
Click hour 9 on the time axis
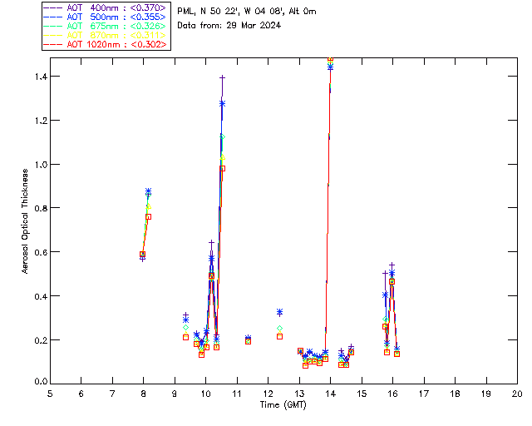click(x=175, y=394)
